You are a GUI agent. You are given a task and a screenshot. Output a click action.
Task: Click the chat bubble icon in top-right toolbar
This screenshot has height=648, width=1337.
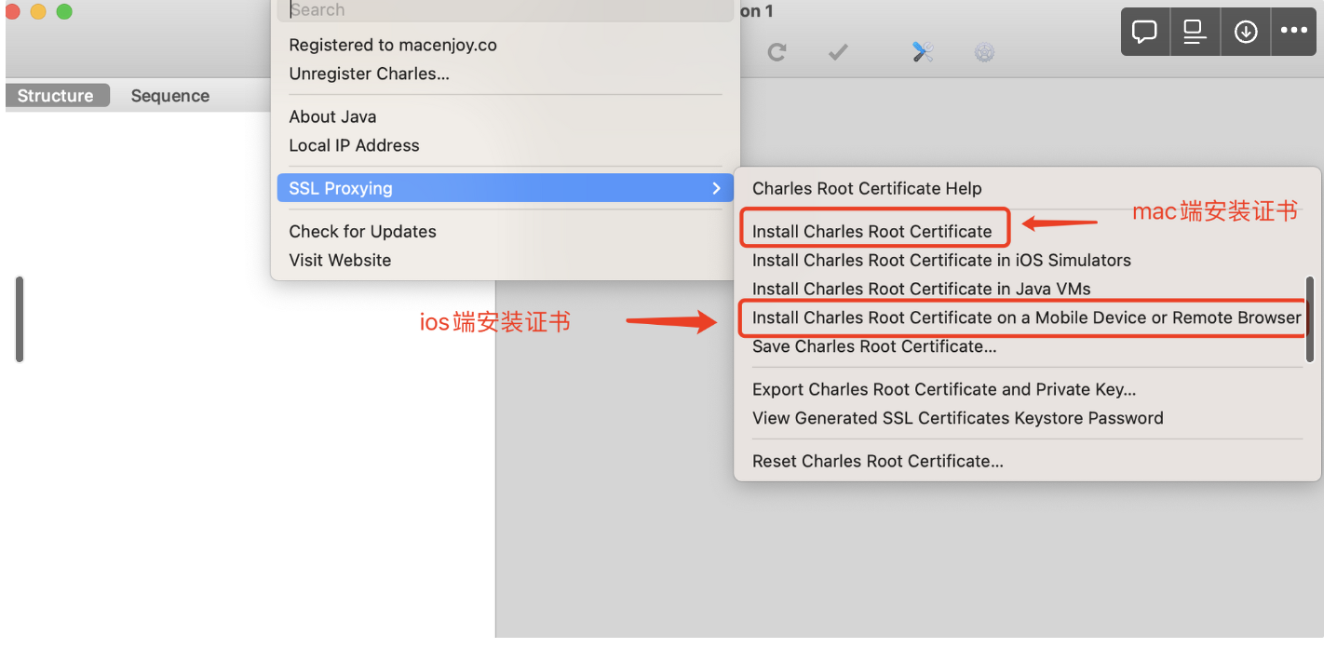[x=1144, y=31]
